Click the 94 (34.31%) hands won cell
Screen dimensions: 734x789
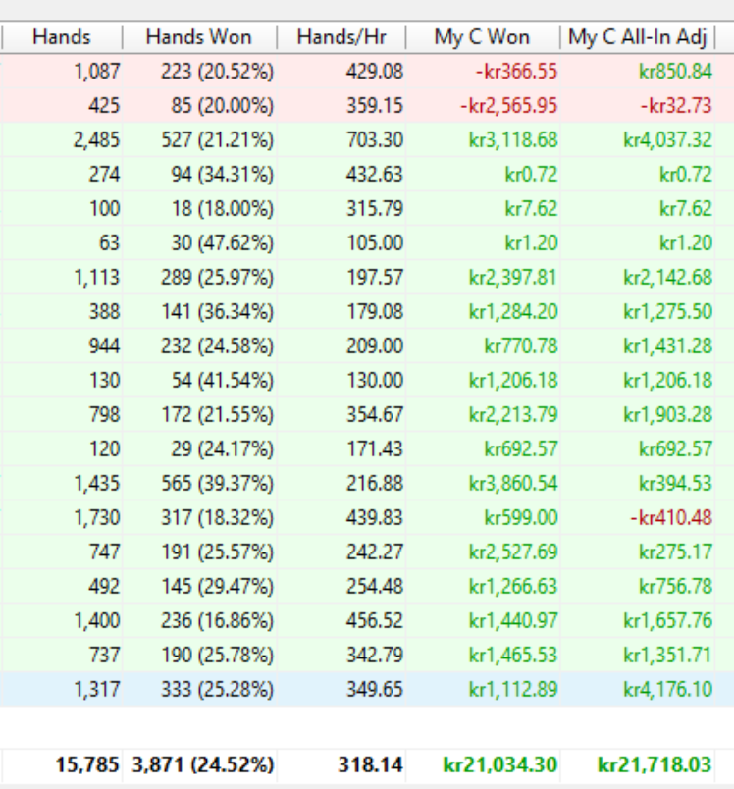(x=217, y=174)
